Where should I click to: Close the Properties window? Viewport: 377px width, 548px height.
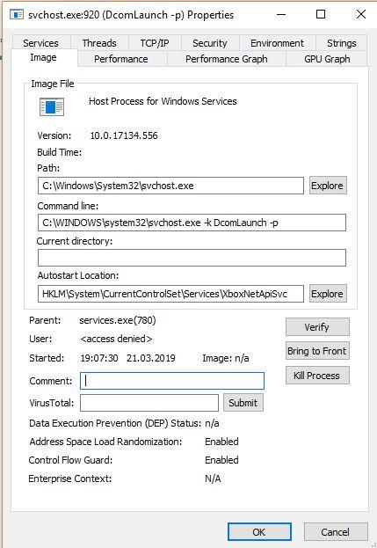[361, 15]
